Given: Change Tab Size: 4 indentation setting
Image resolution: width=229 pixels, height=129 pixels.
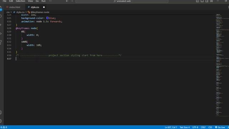Looking at the screenshot, I should tap(185, 128).
